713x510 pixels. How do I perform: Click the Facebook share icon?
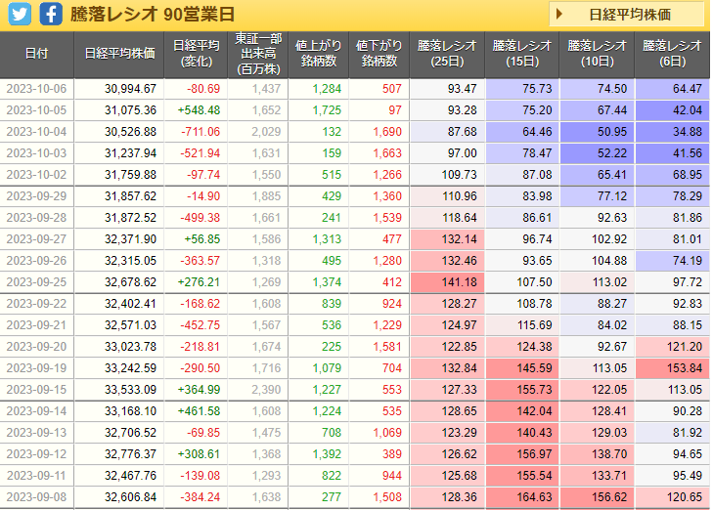(51, 14)
